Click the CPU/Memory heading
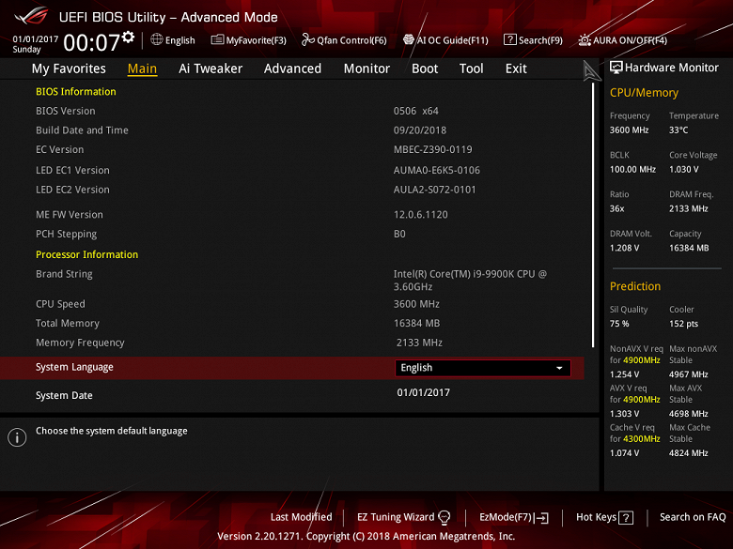 [644, 93]
